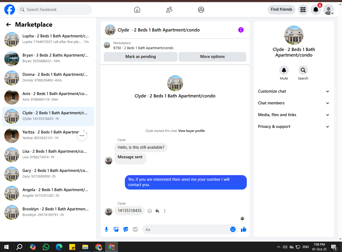This screenshot has width=342, height=252.
Task: Open more options for 14135318435 message
Action: (x=165, y=211)
